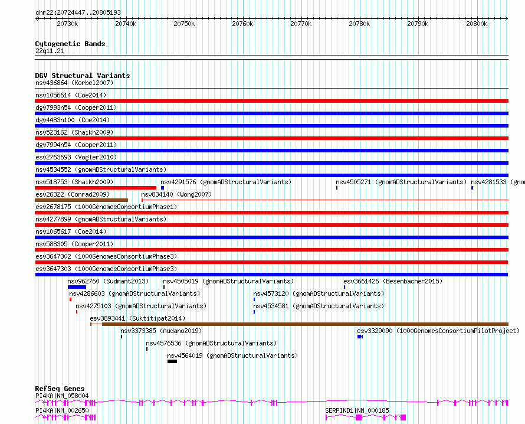Viewport: 525px width, 424px height.
Task: Click the 20730k ruler position
Action: (67, 24)
